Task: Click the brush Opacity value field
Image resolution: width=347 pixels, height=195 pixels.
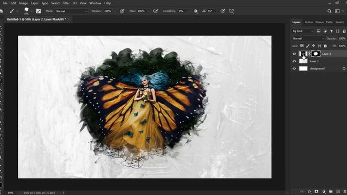Action: [x=108, y=11]
